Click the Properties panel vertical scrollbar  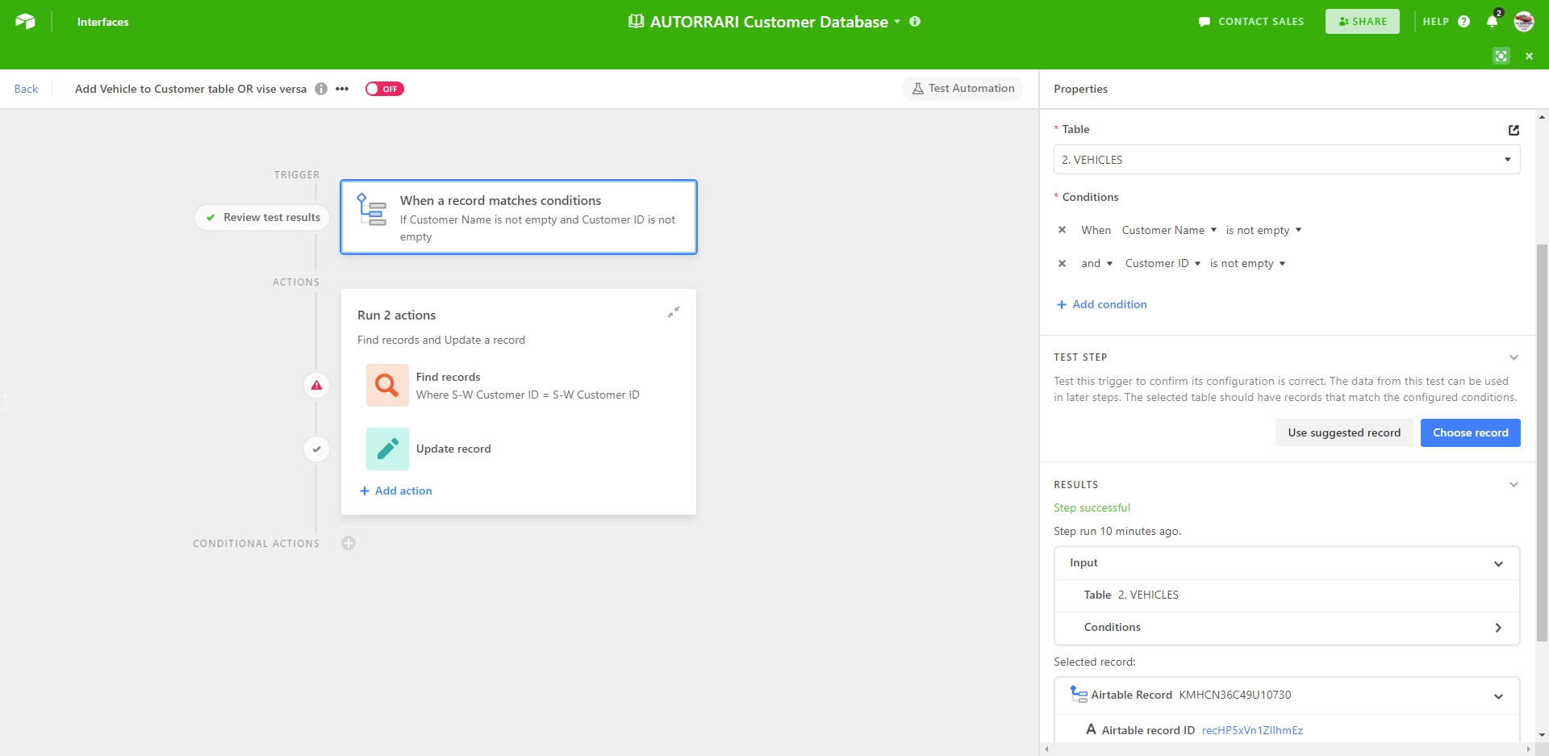(x=1542, y=444)
